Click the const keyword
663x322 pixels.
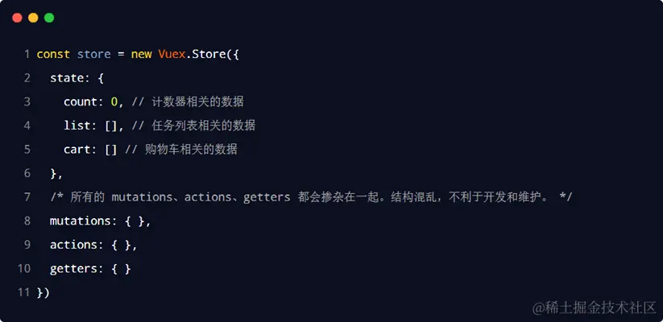53,54
